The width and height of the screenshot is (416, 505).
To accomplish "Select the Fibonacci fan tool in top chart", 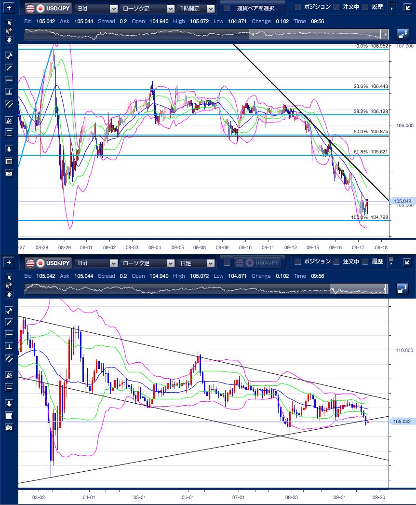I will (x=9, y=120).
